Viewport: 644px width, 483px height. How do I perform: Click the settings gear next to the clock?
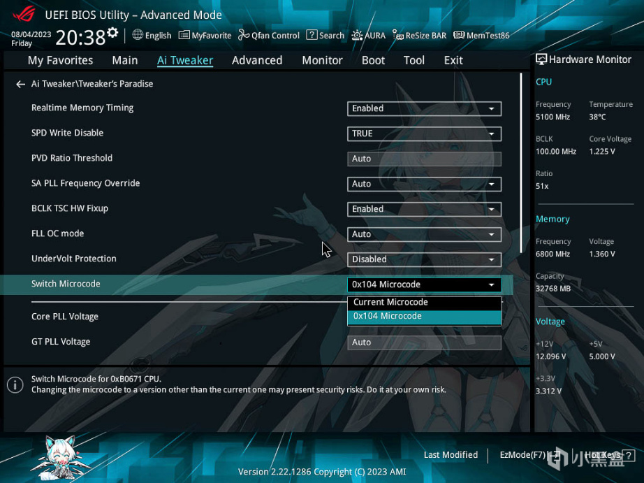(x=112, y=32)
